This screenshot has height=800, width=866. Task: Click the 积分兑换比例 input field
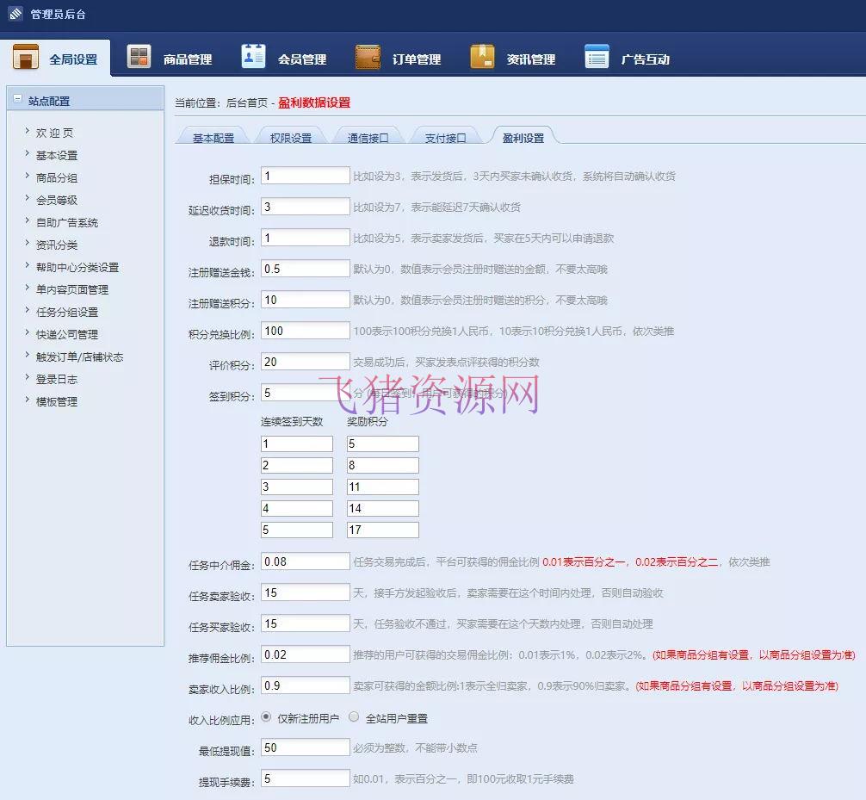click(305, 330)
